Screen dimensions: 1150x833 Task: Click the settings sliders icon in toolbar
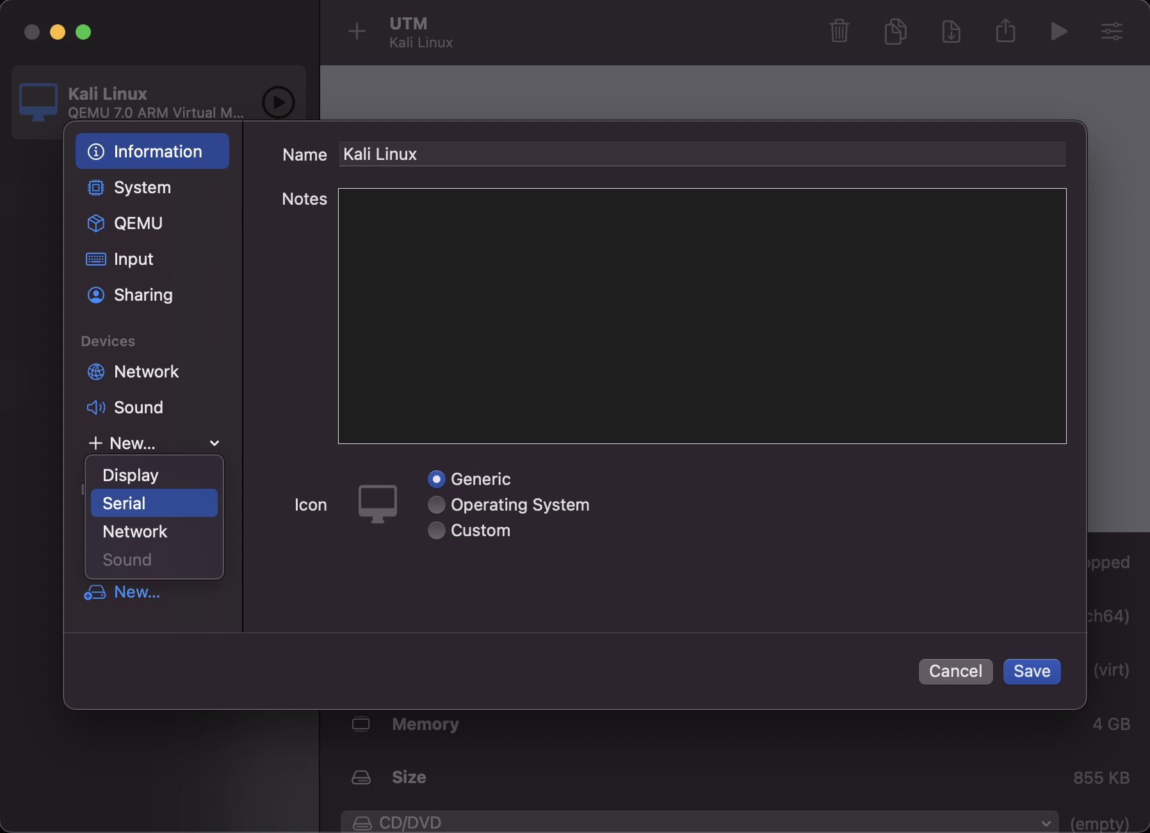pos(1112,31)
